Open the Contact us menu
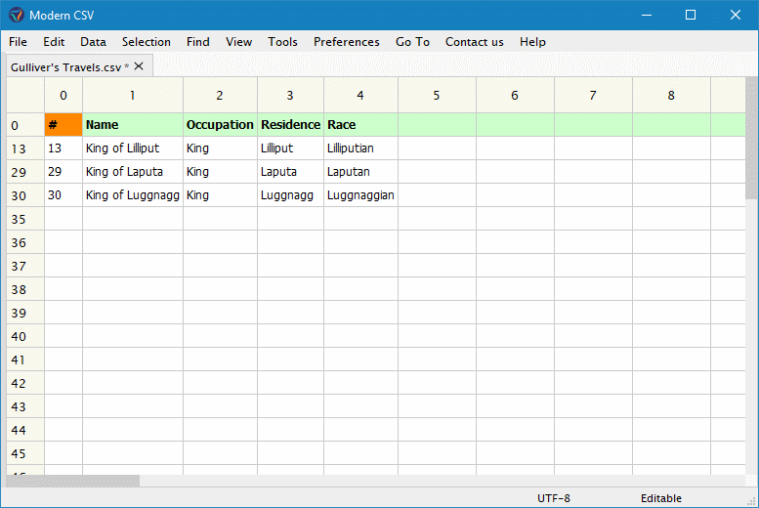The width and height of the screenshot is (759, 508). tap(475, 42)
